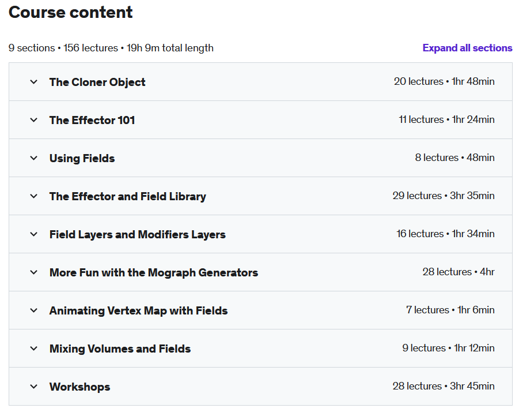Expand Effector and Field Library chevron
The width and height of the screenshot is (519, 412).
34,196
